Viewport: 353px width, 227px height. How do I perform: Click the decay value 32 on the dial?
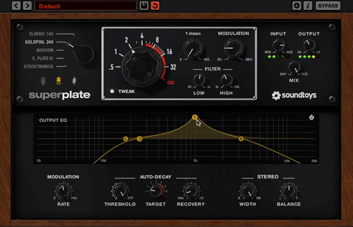point(173,67)
